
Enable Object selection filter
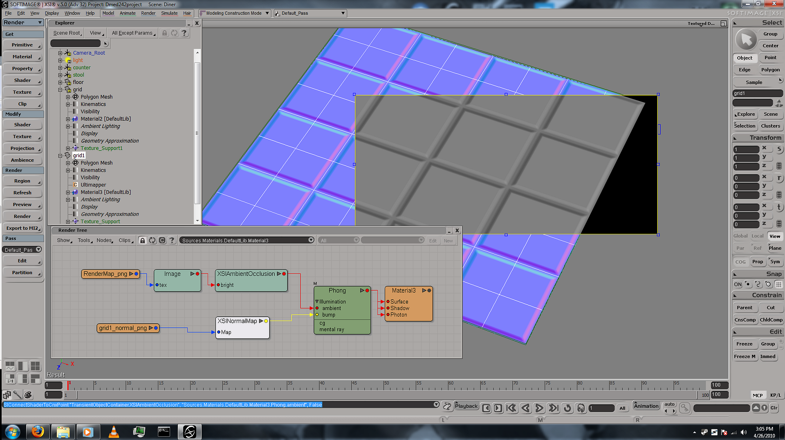tap(745, 58)
